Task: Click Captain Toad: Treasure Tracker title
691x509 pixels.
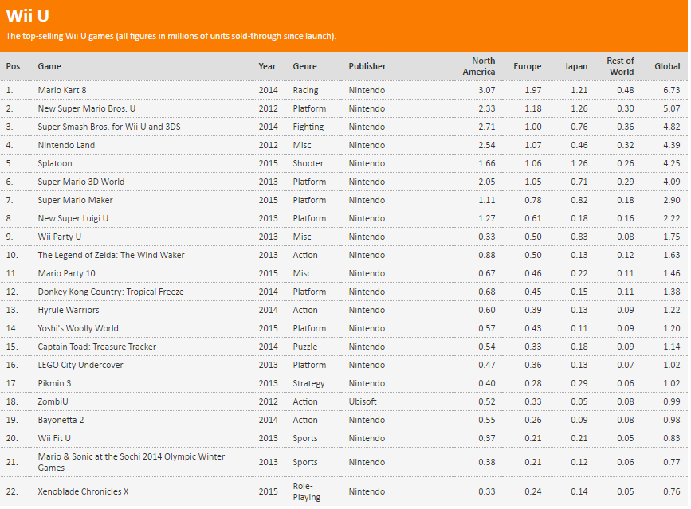Action: click(x=97, y=347)
